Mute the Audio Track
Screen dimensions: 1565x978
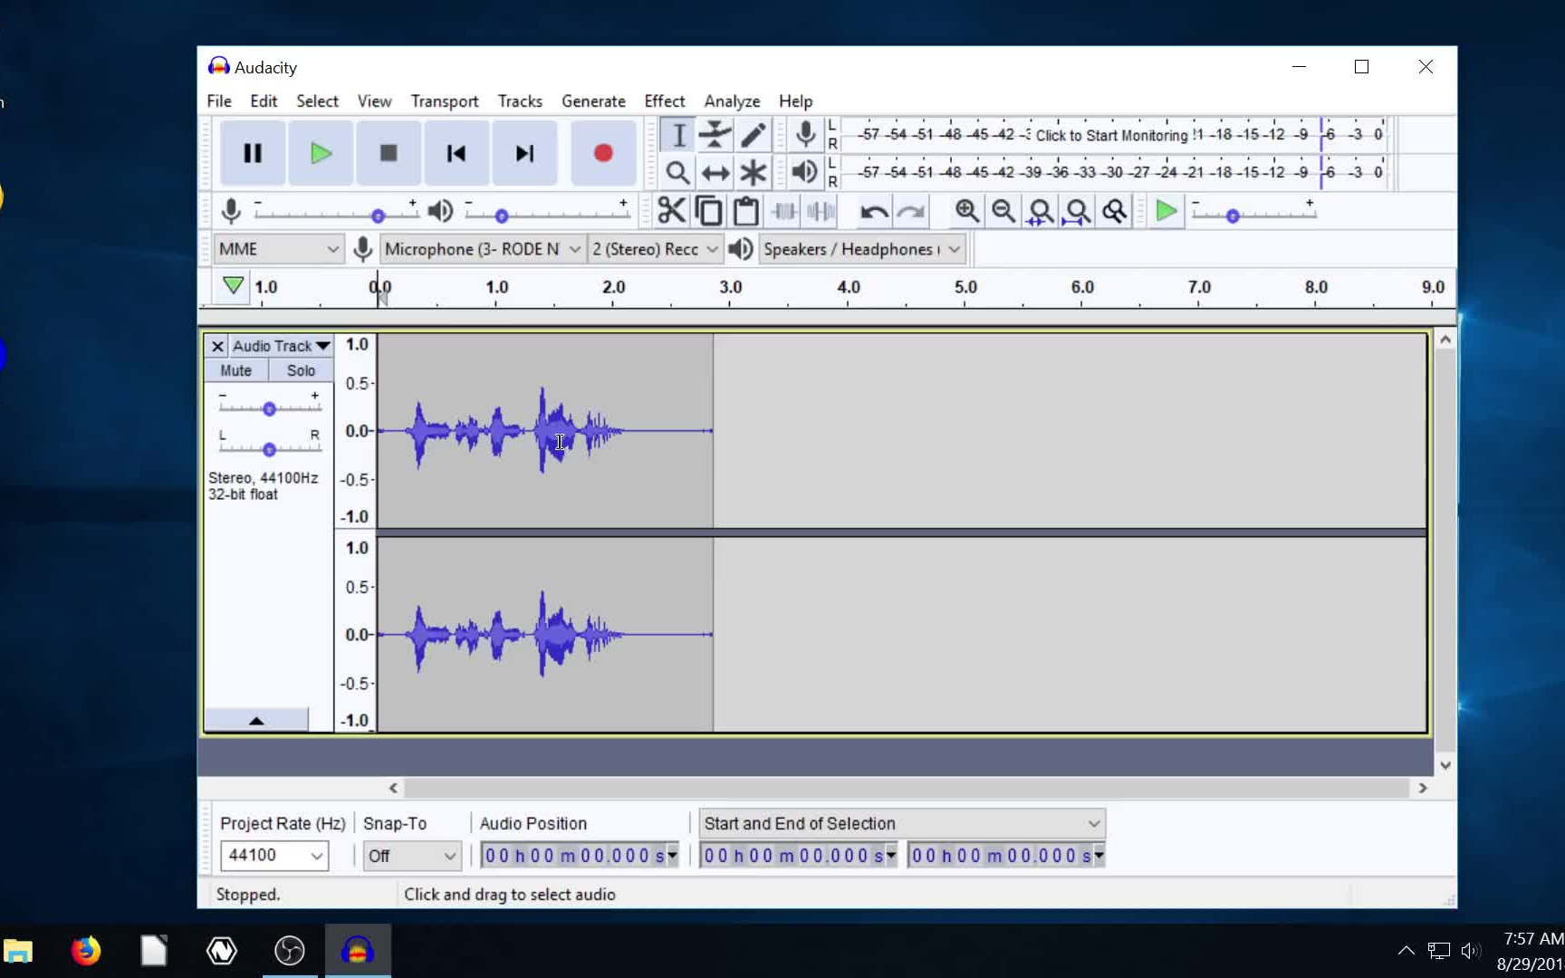click(x=235, y=370)
